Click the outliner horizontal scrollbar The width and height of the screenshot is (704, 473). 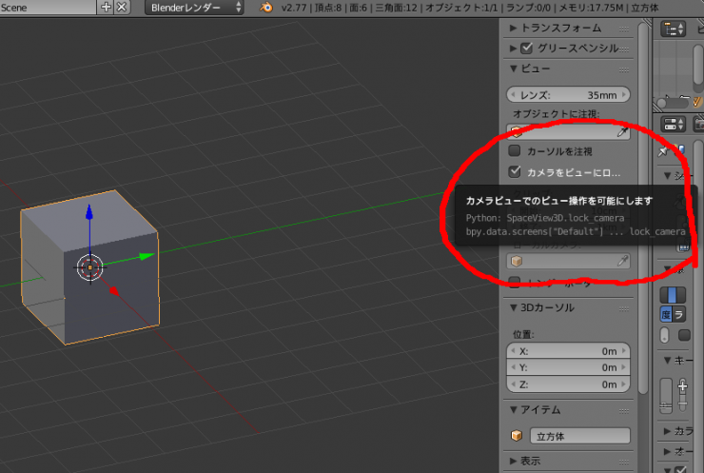click(672, 103)
